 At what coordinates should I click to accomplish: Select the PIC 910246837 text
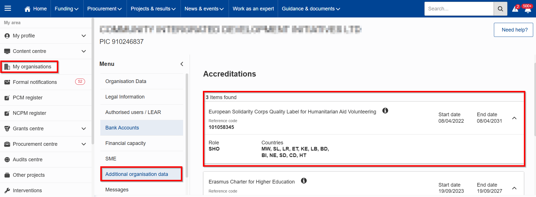pos(121,42)
